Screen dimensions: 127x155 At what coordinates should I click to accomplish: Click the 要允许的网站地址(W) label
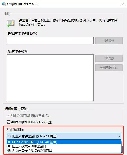click(x=23, y=33)
